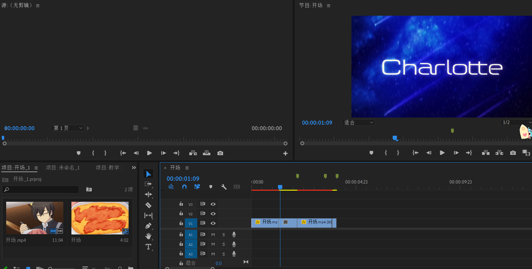This screenshot has height=269, width=532.
Task: Click Extract button in Program monitor
Action: click(499, 153)
